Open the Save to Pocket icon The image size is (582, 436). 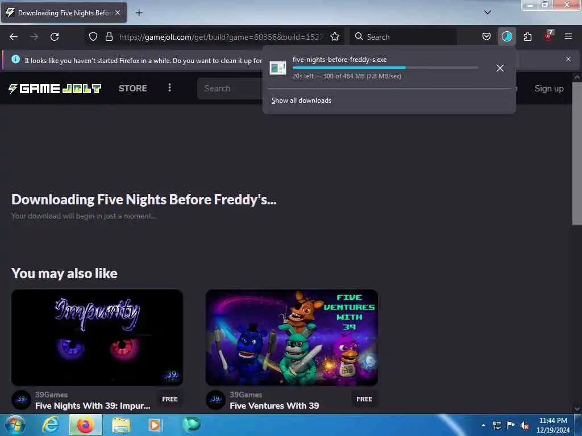point(487,36)
